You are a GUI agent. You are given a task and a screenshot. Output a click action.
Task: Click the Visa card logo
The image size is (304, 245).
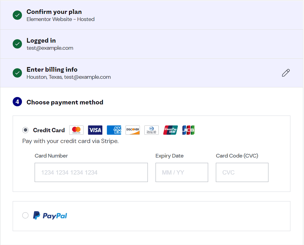tap(95, 130)
